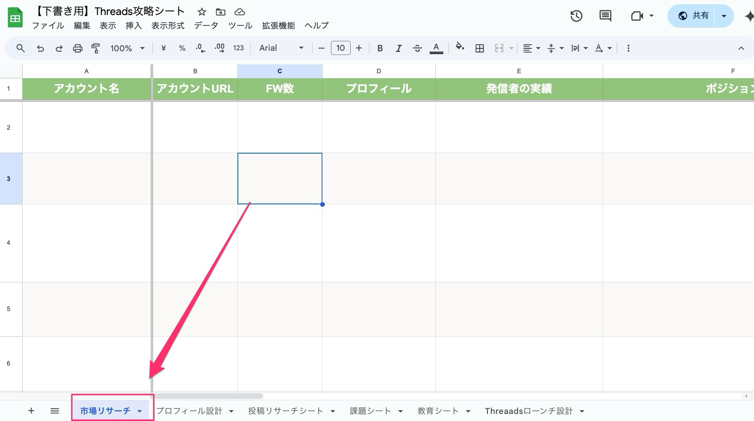This screenshot has height=421, width=754.
Task: Expand the zoom 100% dropdown
Action: pos(127,48)
